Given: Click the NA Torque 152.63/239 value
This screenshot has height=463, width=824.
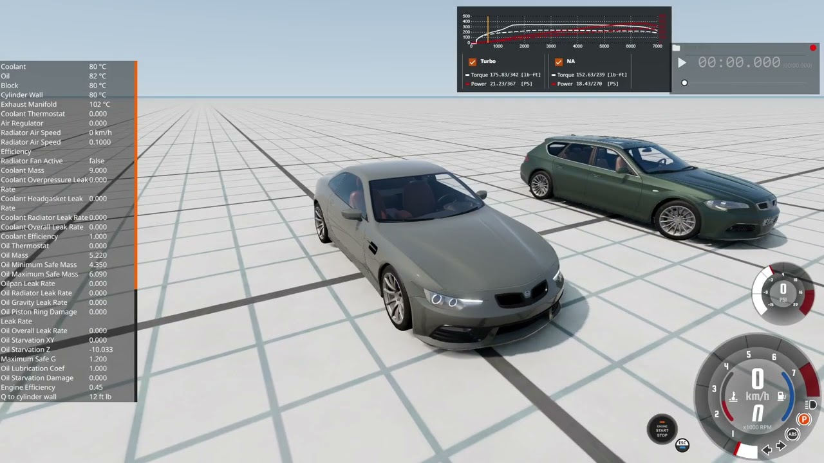Looking at the screenshot, I should coord(590,75).
